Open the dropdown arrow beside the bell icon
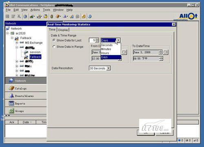 coord(67,16)
